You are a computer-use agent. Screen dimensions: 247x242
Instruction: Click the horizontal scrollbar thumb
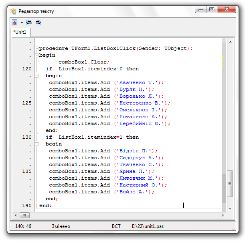pyautogui.click(x=24, y=215)
